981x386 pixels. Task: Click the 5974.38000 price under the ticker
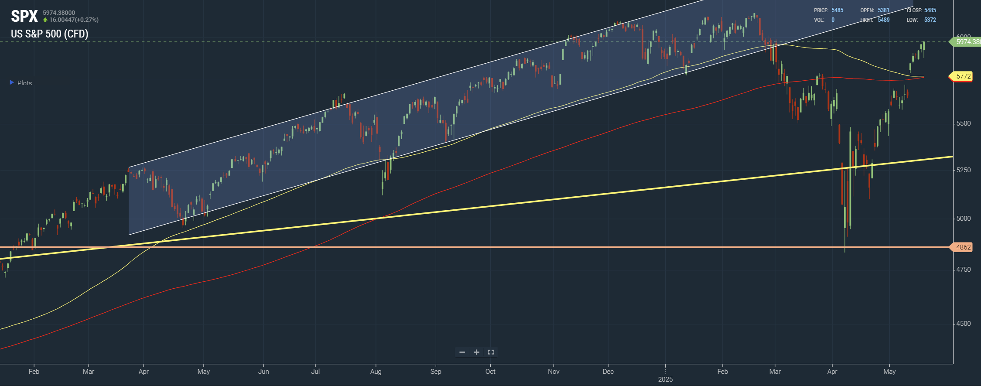tap(59, 13)
